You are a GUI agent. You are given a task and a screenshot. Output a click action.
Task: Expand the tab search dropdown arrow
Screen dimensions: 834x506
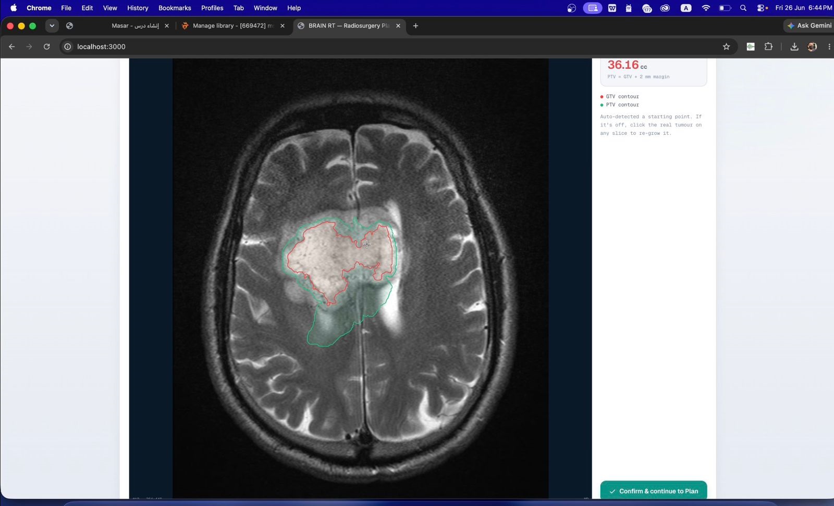[52, 26]
